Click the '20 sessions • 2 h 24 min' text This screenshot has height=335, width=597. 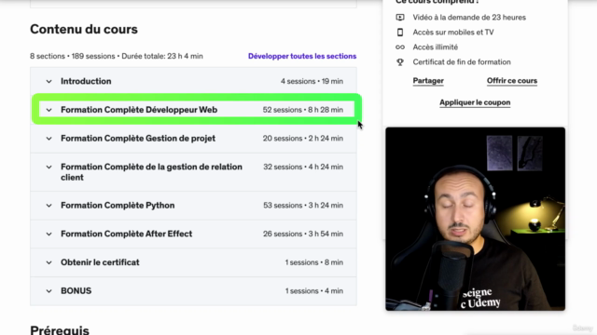coord(302,139)
